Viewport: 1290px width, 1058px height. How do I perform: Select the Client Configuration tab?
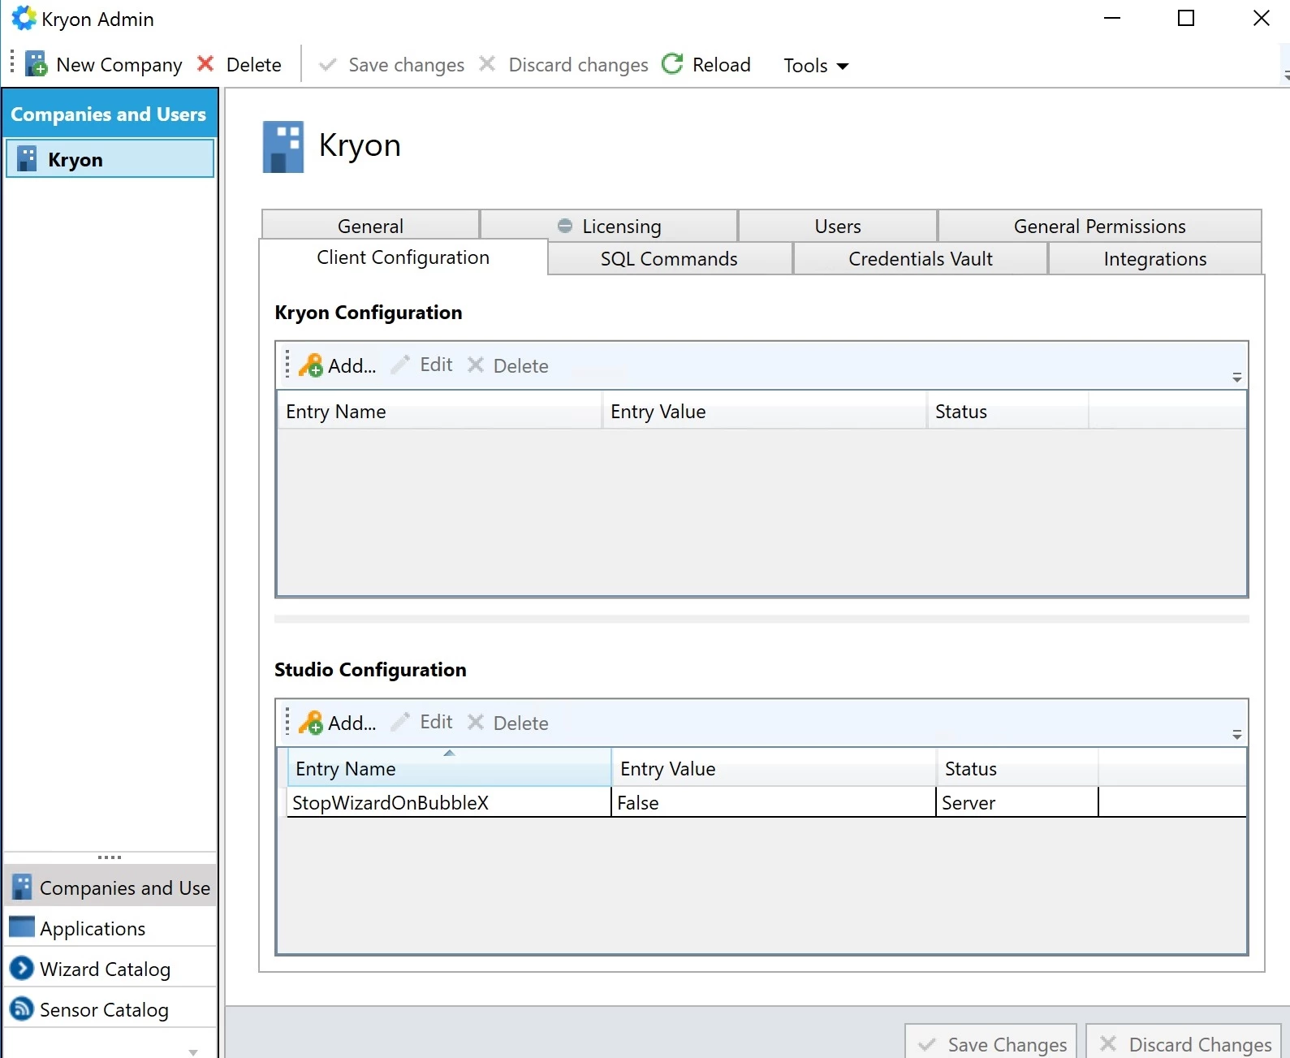tap(403, 257)
